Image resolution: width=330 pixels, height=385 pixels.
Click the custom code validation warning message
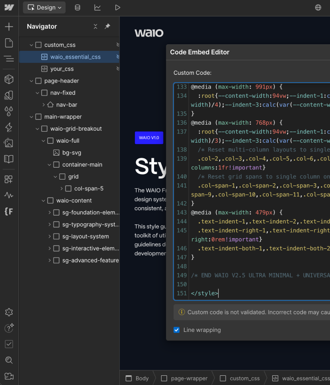click(x=252, y=313)
